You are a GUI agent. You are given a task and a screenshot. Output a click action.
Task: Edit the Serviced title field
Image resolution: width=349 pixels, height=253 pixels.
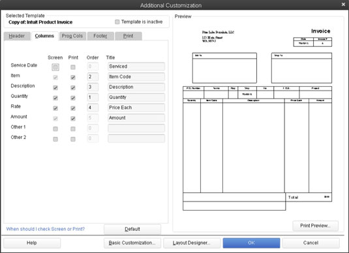(x=136, y=67)
